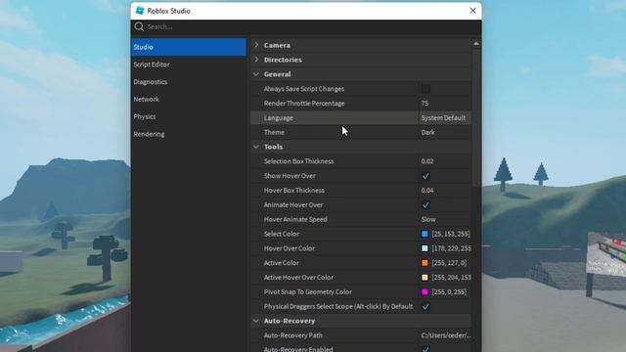The height and width of the screenshot is (352, 626).
Task: Expand the Directories section
Action: [256, 60]
